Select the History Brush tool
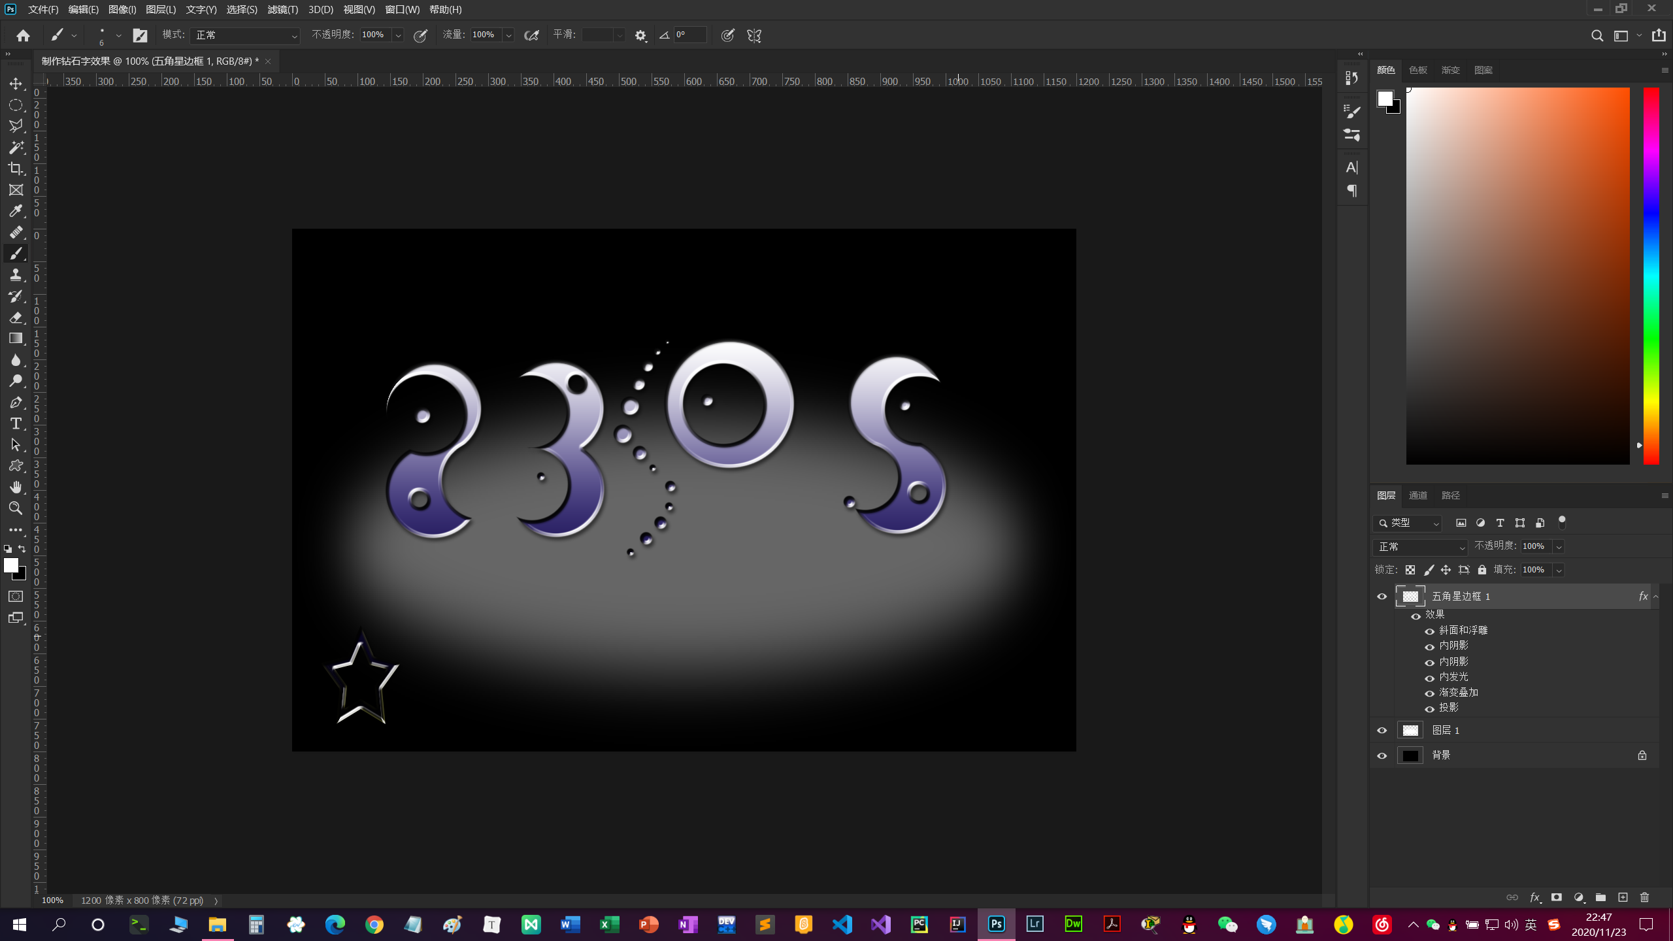This screenshot has height=941, width=1673. pos(16,296)
